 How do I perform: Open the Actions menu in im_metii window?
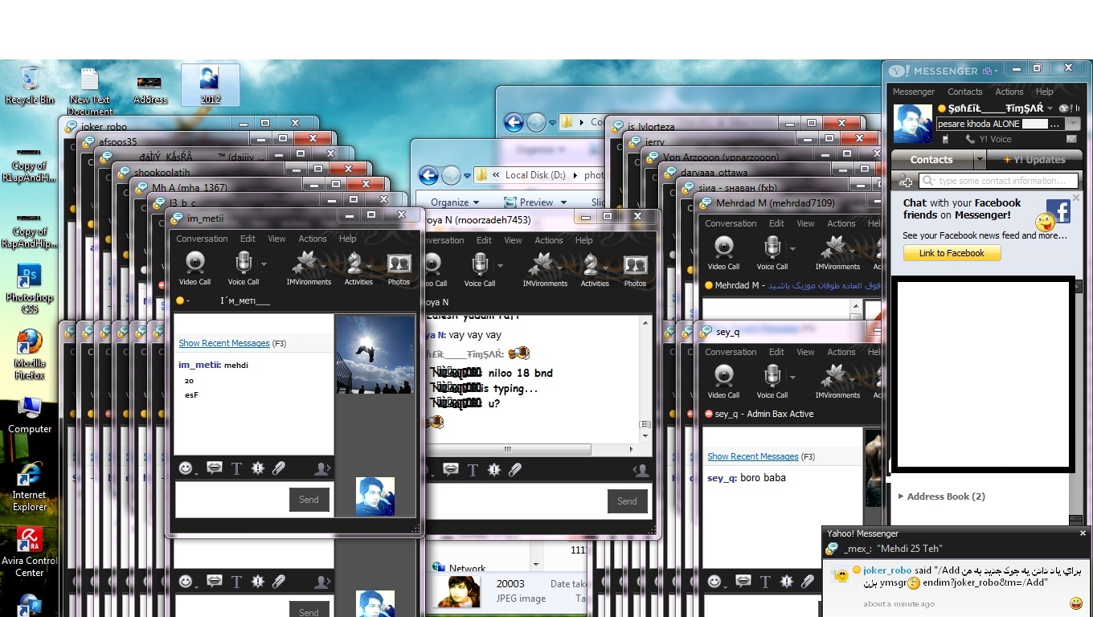[x=313, y=239]
